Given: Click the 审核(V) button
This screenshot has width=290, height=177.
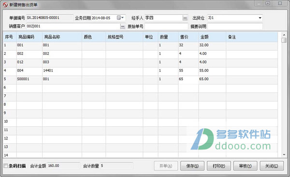Looking at the screenshot, I should pyautogui.click(x=245, y=166).
